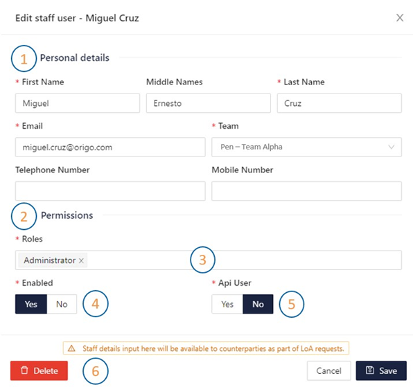Set Enabled to Yes
Screen dimensions: 413x387
31,304
